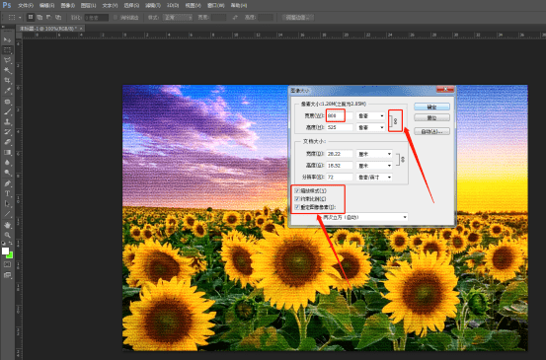Screen dimensions: 546x360
Task: Click the white foreground color swatch
Action: (5, 251)
